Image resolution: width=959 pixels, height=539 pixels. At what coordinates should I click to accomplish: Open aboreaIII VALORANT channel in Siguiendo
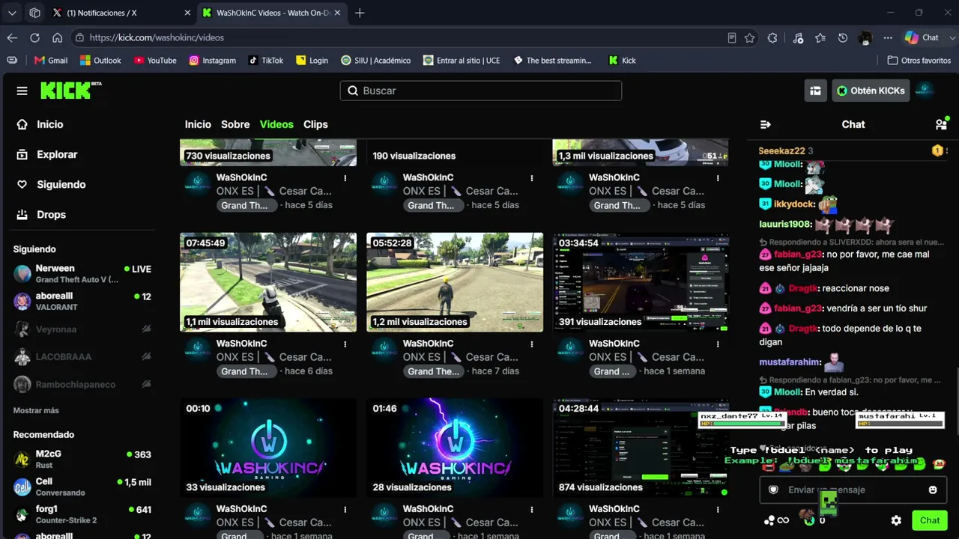(x=82, y=301)
